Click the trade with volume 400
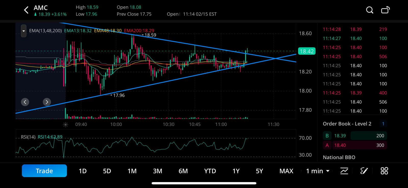 tap(355, 93)
